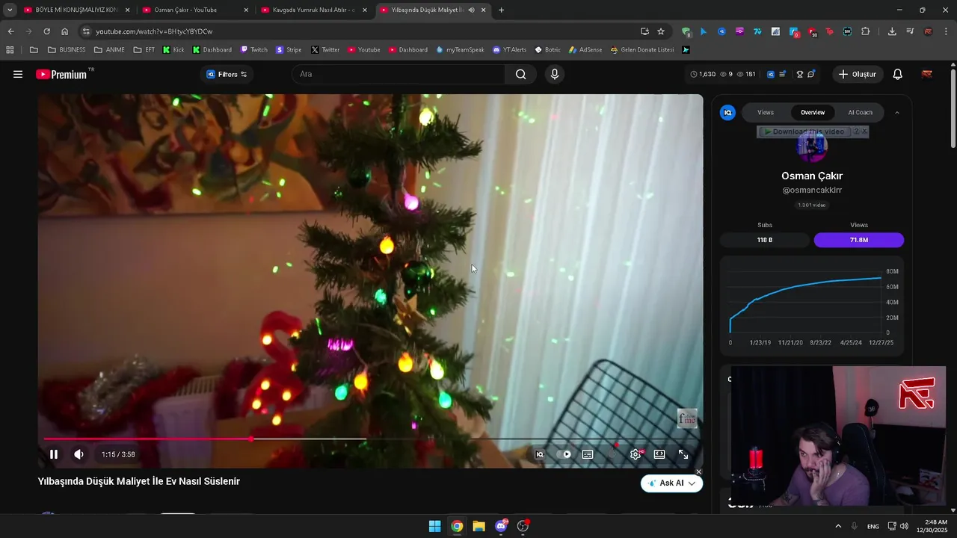This screenshot has width=957, height=538.
Task: Open the myTeamSpeak bookmark
Action: coord(460,50)
